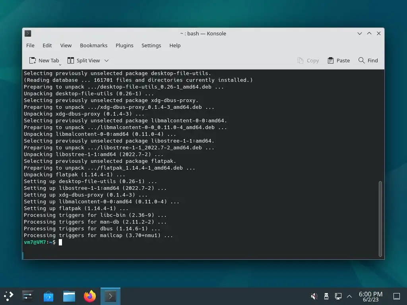The image size is (407, 305).
Task: Click the 'Processing triggers for man-db' line
Action: coord(95,222)
